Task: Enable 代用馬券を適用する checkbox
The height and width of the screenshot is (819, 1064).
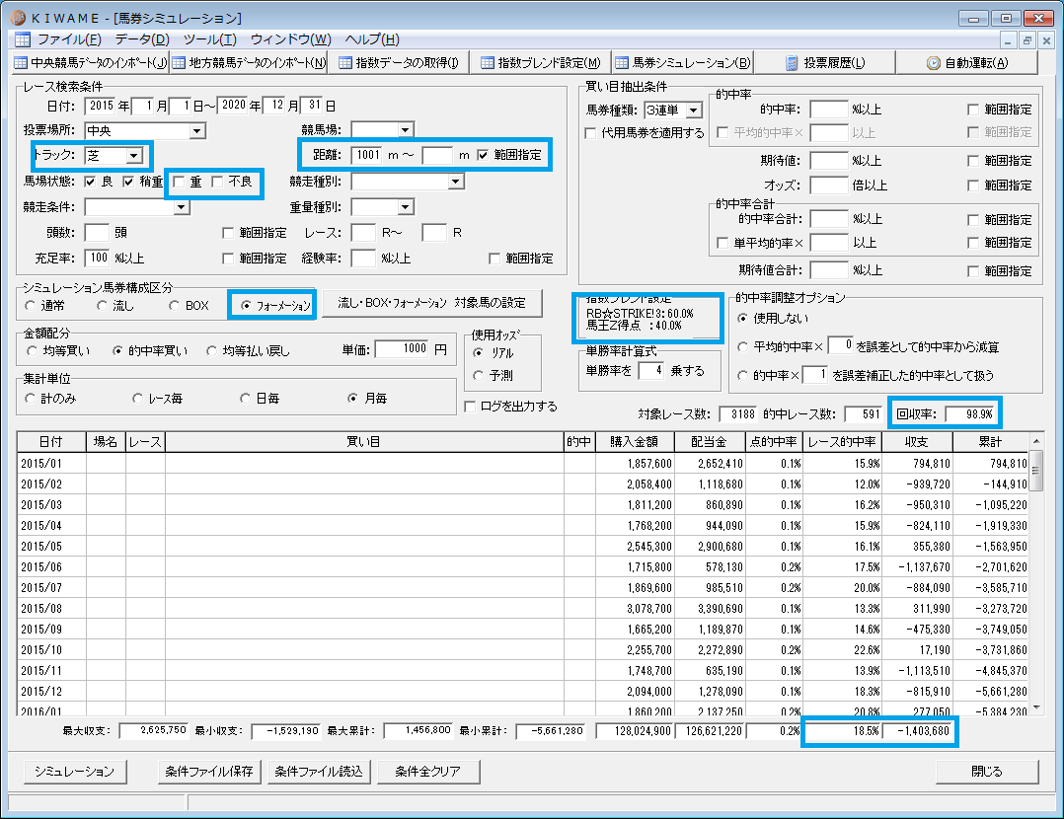Action: [590, 133]
